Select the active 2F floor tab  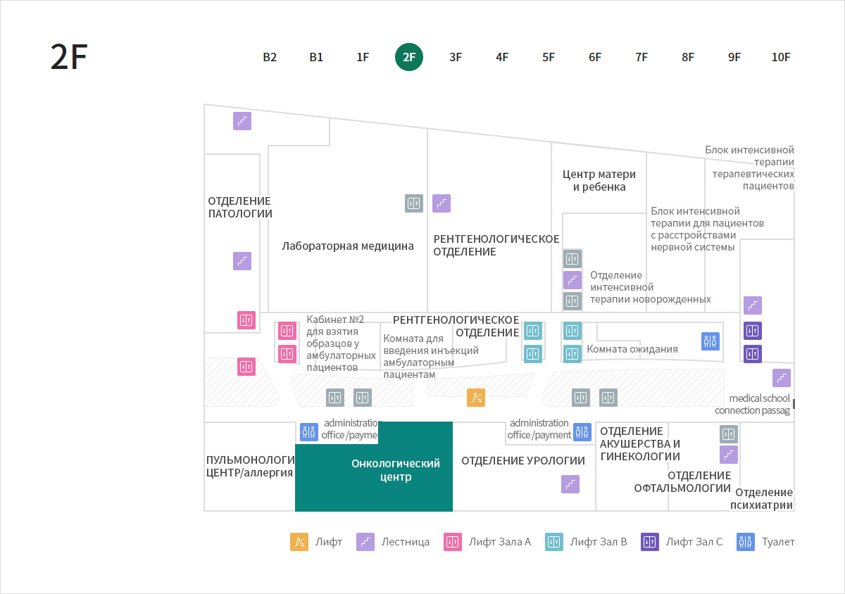[x=409, y=57]
